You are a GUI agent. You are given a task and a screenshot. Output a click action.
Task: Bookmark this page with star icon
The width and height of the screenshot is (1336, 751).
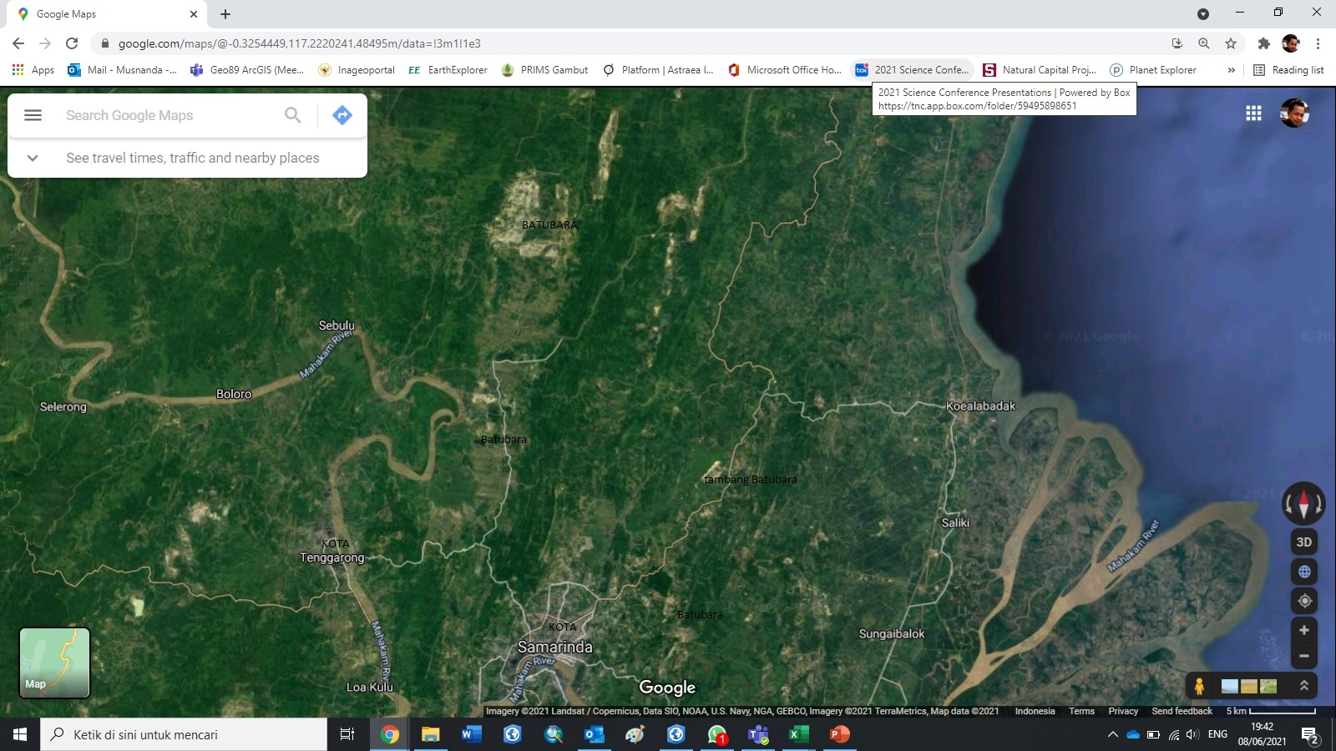1231,43
